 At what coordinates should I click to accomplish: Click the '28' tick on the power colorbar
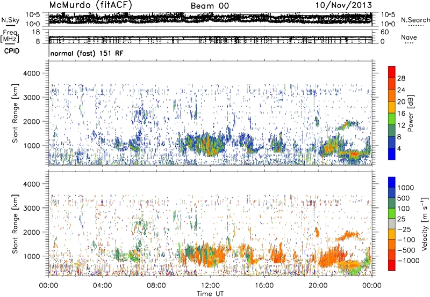[x=401, y=78]
